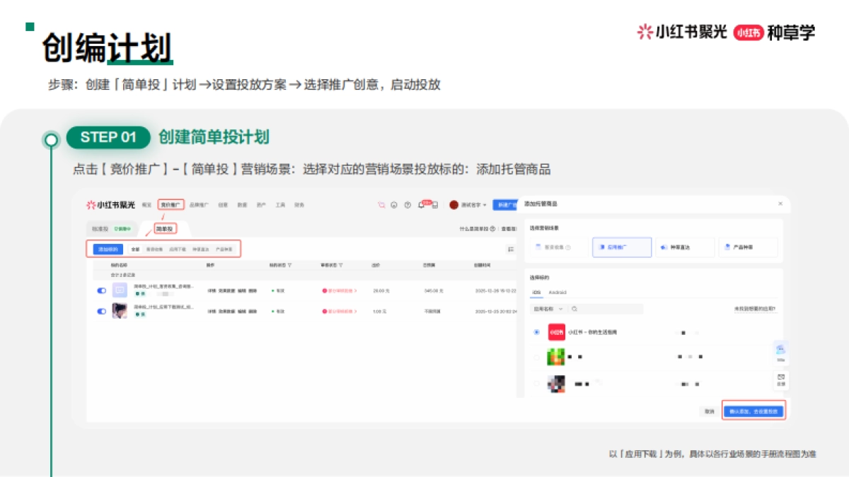The width and height of the screenshot is (849, 477).
Task: Click the search magnifier icon in the app search bar
Action: pyautogui.click(x=573, y=308)
